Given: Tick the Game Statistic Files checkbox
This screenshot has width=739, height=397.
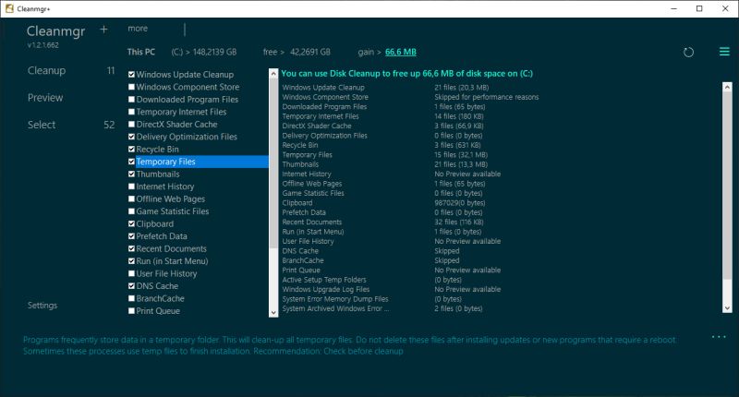Looking at the screenshot, I should coord(131,211).
